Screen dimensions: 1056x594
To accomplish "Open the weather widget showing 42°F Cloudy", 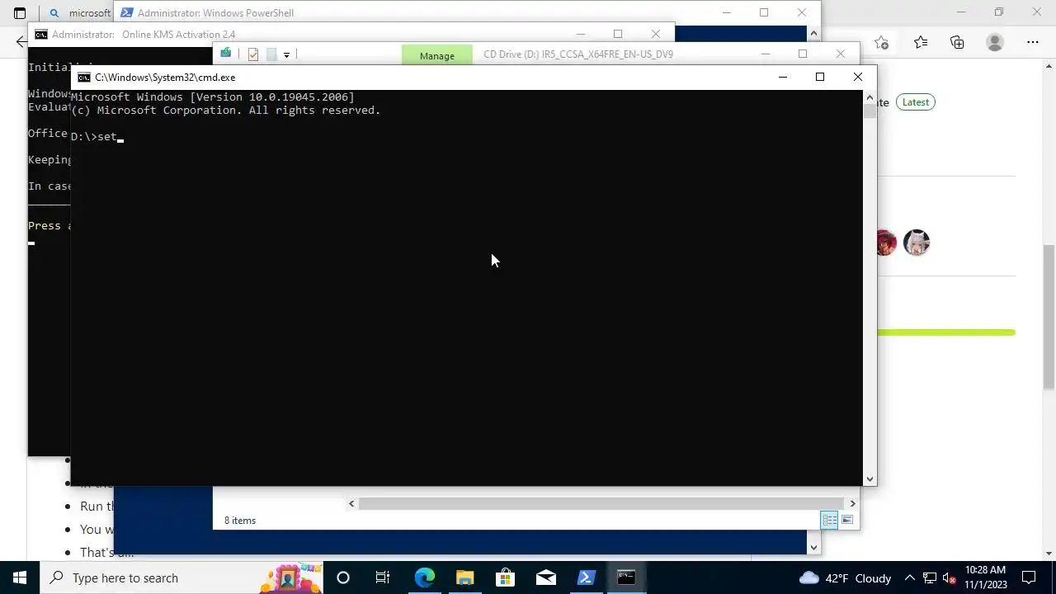I will pos(846,577).
